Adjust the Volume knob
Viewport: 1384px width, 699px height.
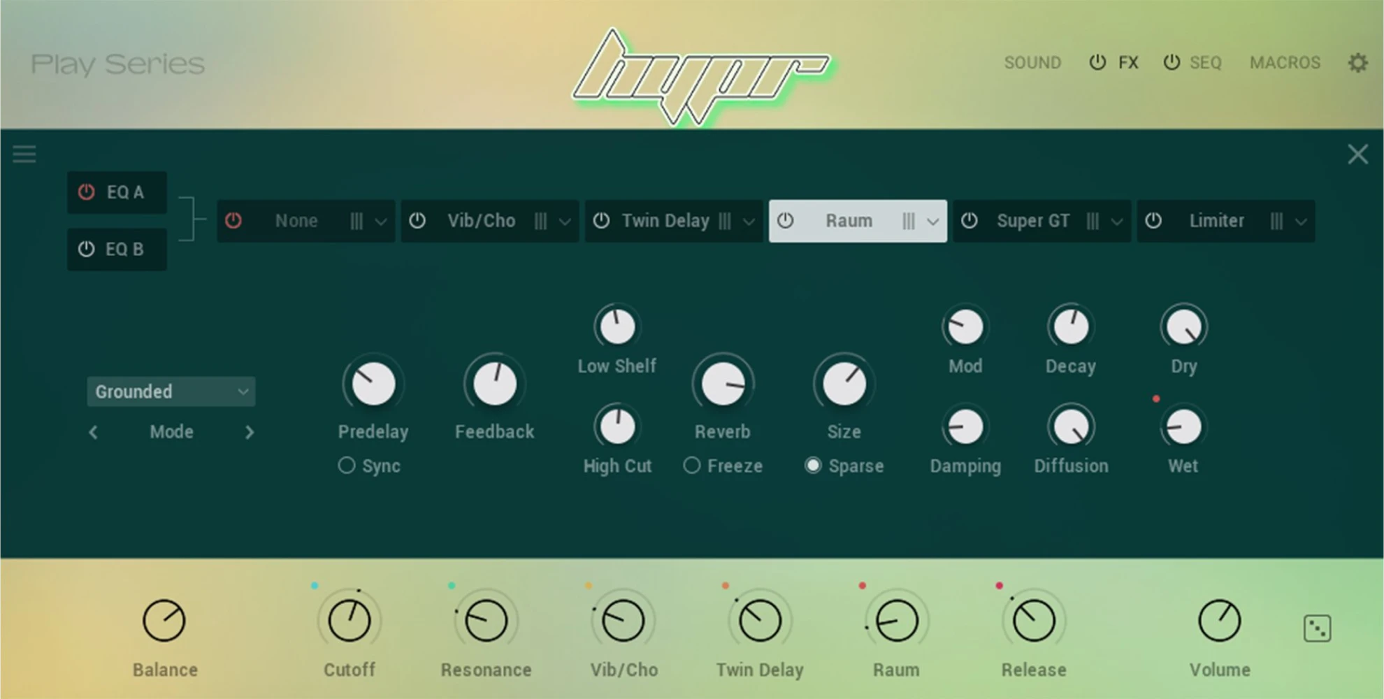pyautogui.click(x=1220, y=619)
